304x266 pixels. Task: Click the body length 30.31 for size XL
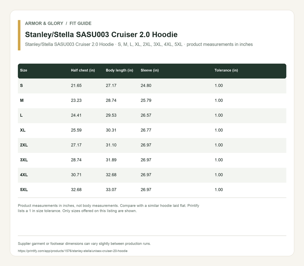tap(111, 130)
